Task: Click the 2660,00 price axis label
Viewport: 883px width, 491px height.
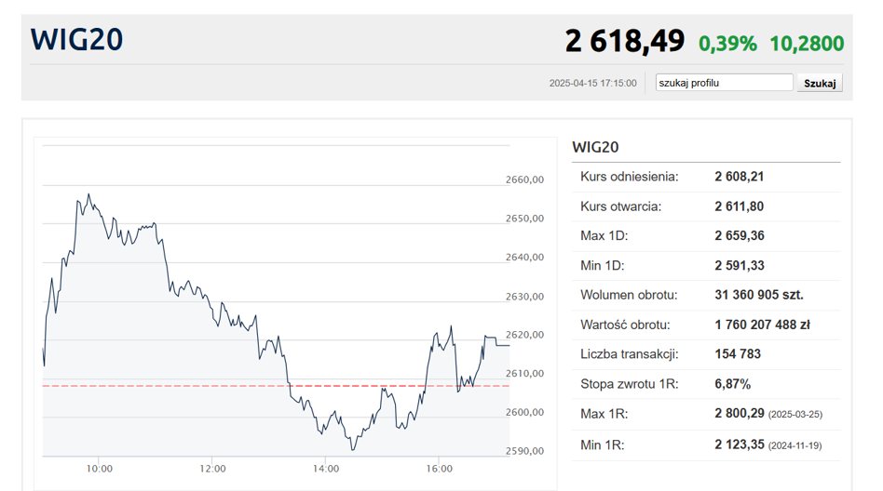Action: click(x=524, y=179)
